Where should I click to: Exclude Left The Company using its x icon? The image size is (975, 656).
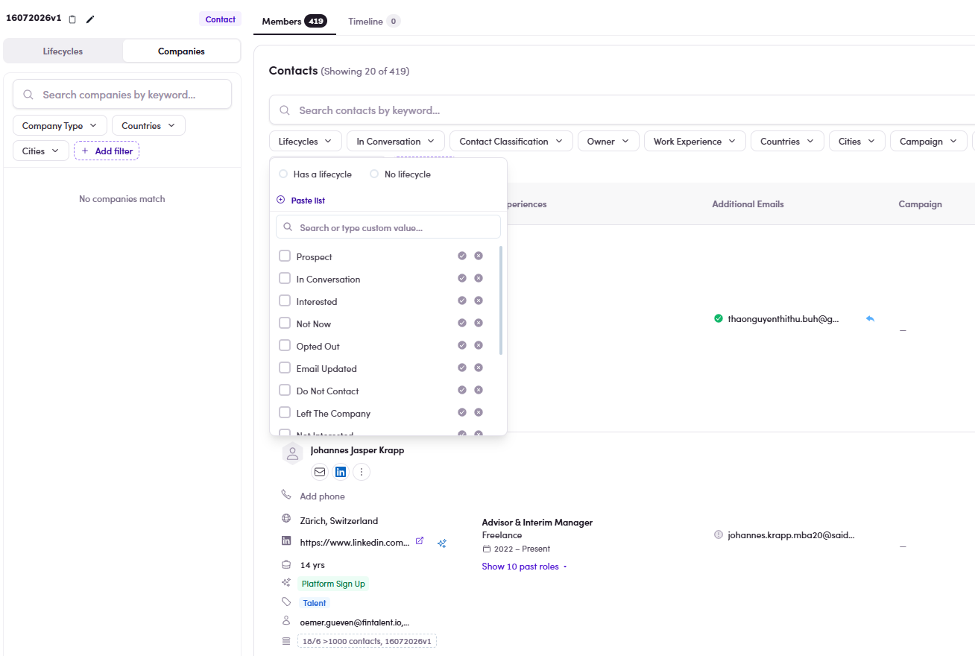[x=479, y=412]
